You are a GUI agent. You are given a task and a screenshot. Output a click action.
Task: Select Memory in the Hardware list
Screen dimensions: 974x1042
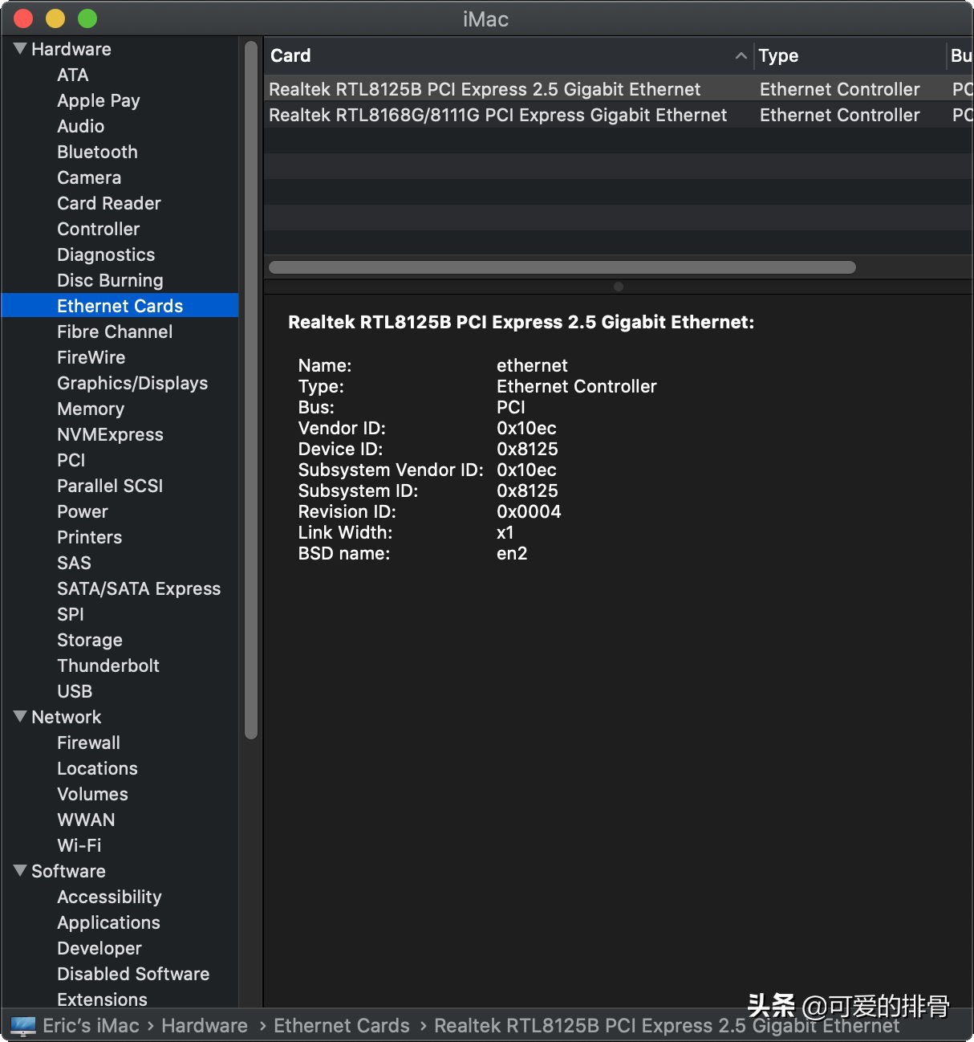[91, 409]
